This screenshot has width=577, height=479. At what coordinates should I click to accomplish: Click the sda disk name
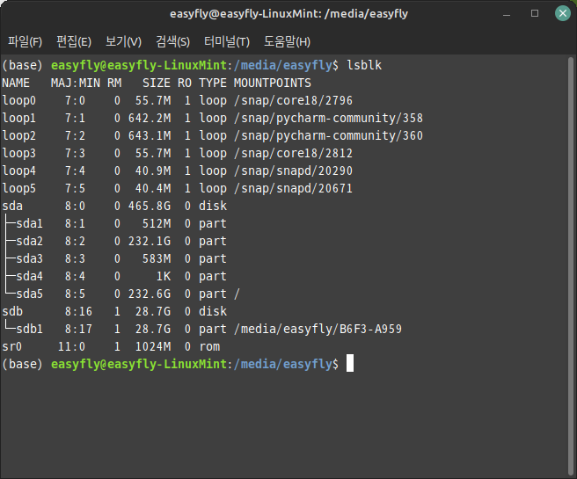click(x=12, y=206)
